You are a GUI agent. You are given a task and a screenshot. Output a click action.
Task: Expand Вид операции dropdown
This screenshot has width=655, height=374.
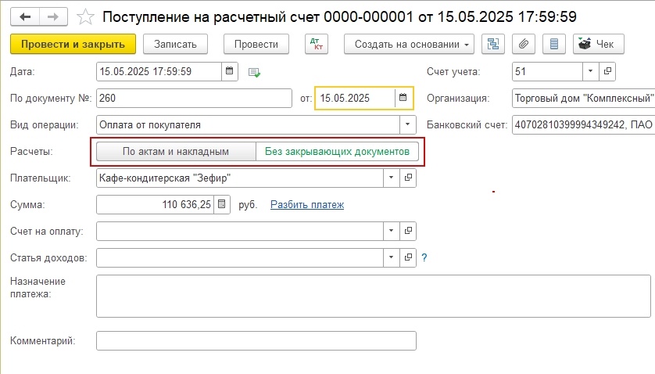point(408,124)
